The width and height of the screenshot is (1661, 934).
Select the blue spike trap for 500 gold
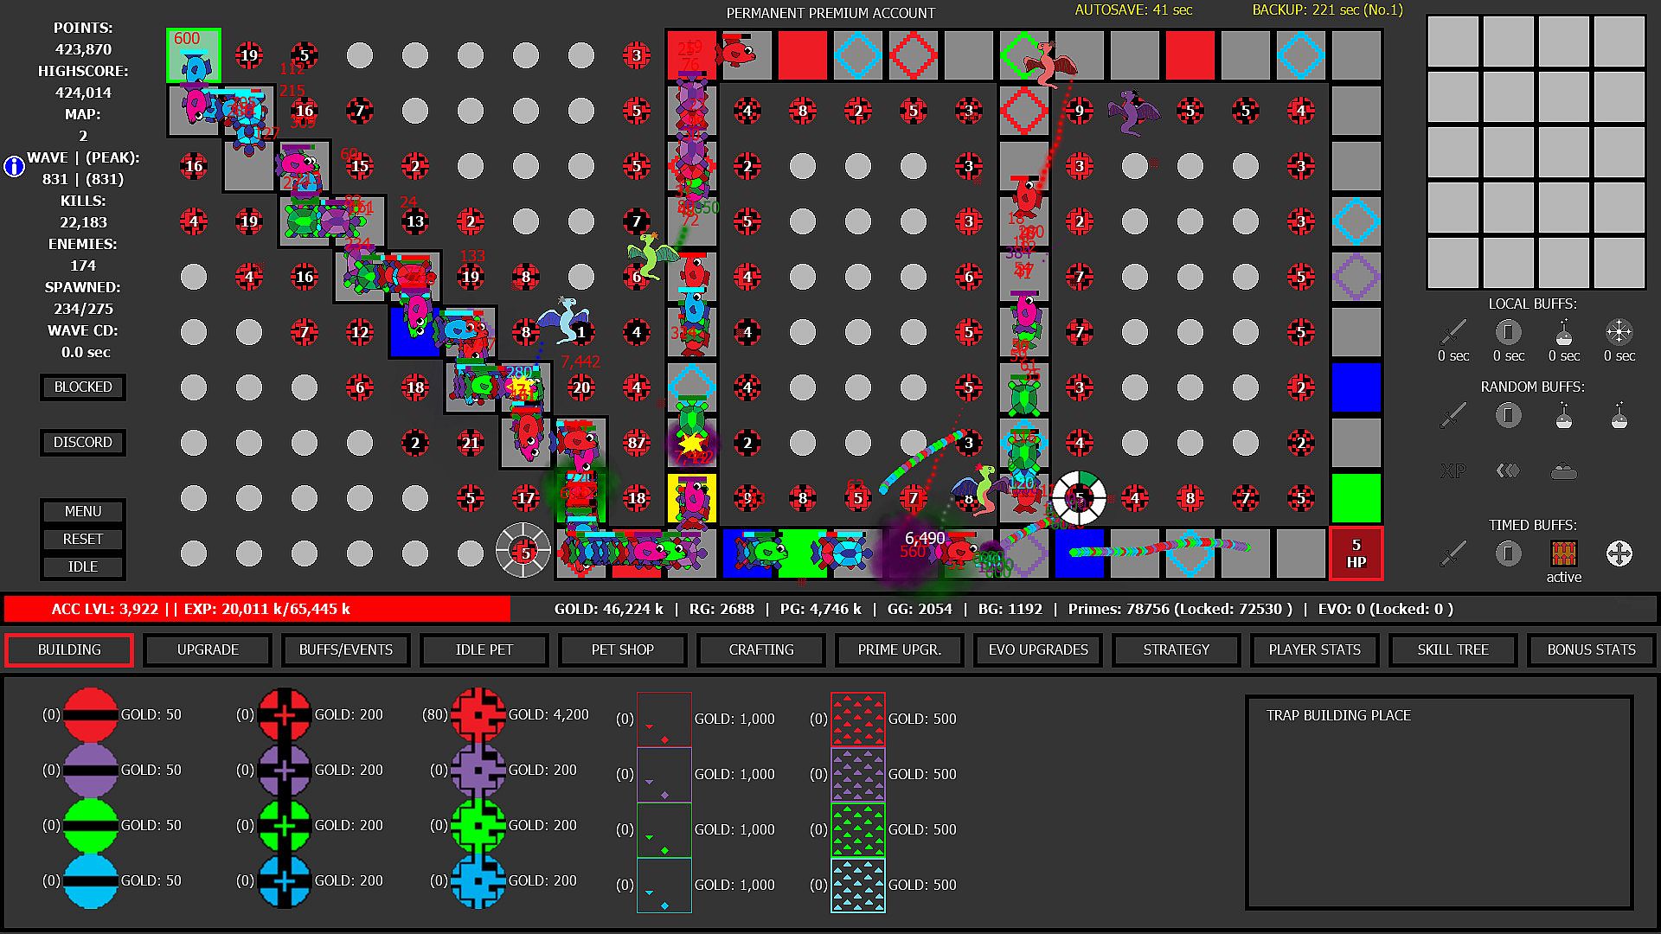pos(857,885)
